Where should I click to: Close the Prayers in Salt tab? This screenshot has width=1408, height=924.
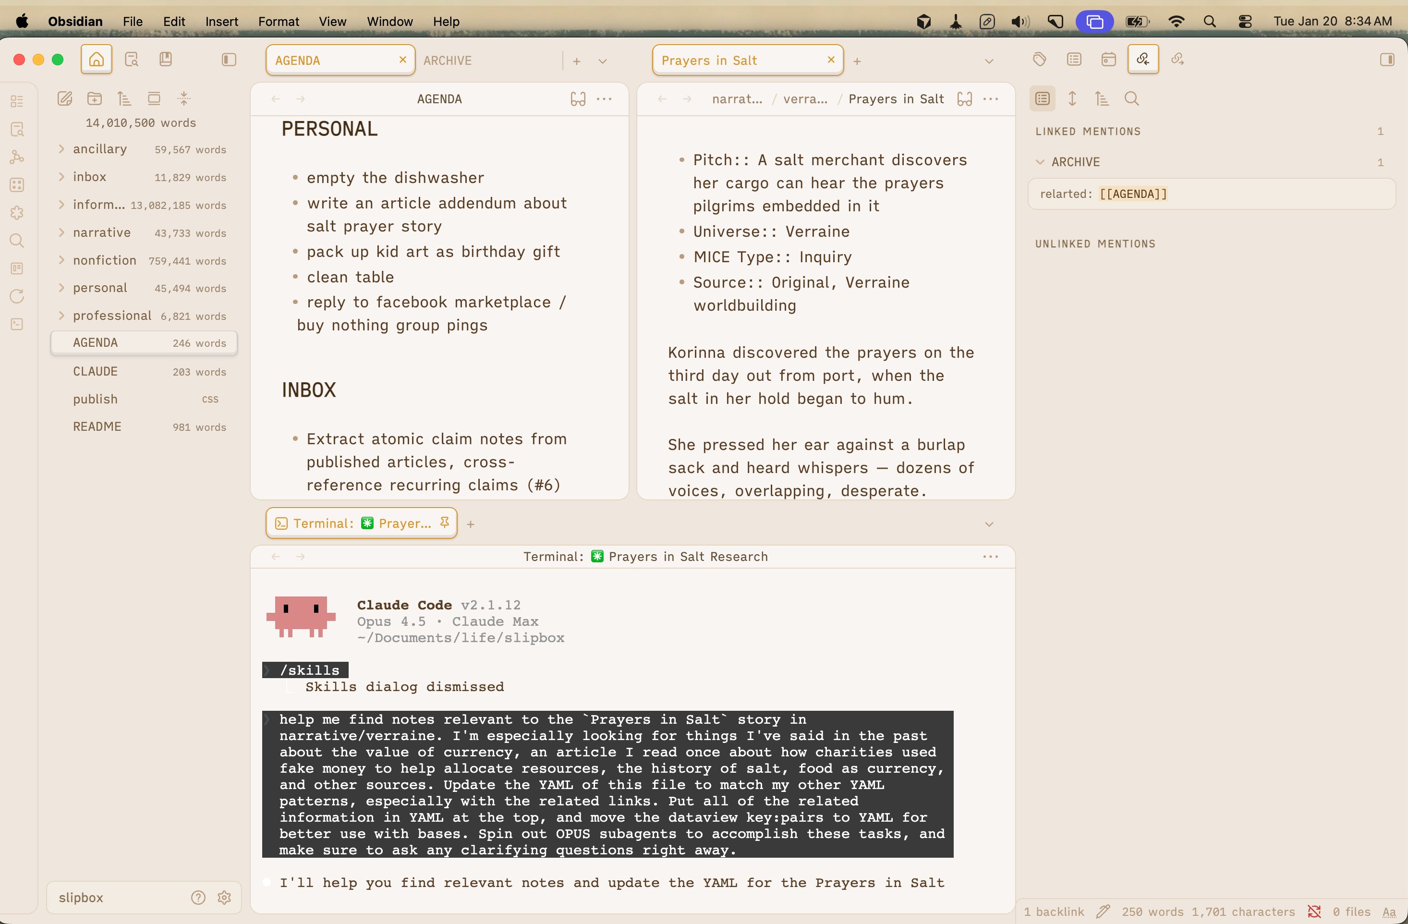pos(831,60)
